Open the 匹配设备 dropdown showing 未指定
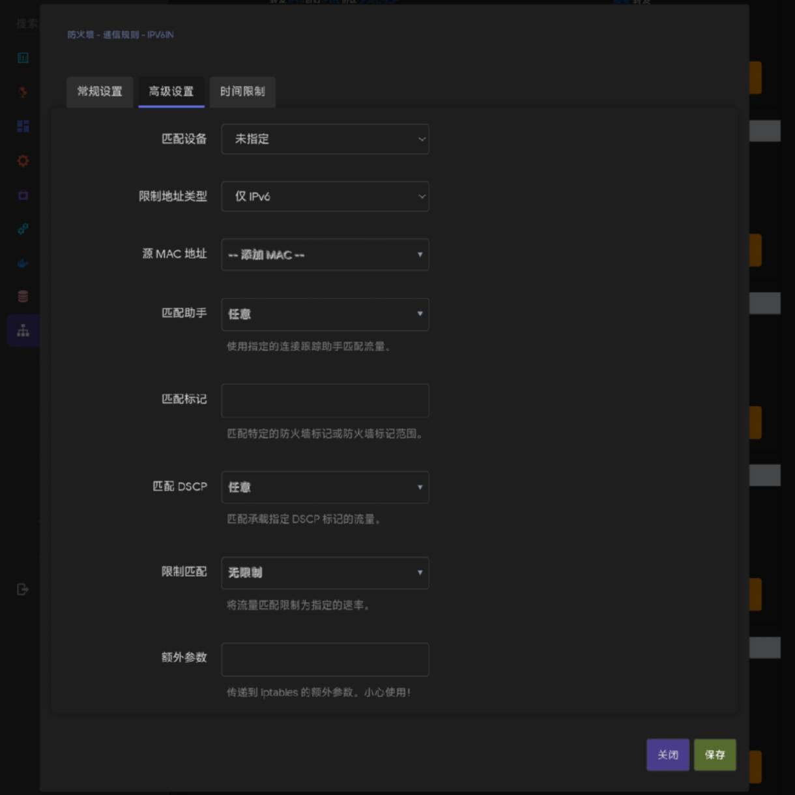 (x=325, y=139)
